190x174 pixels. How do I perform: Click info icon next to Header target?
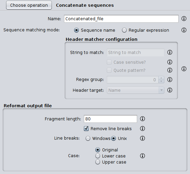click(x=170, y=90)
